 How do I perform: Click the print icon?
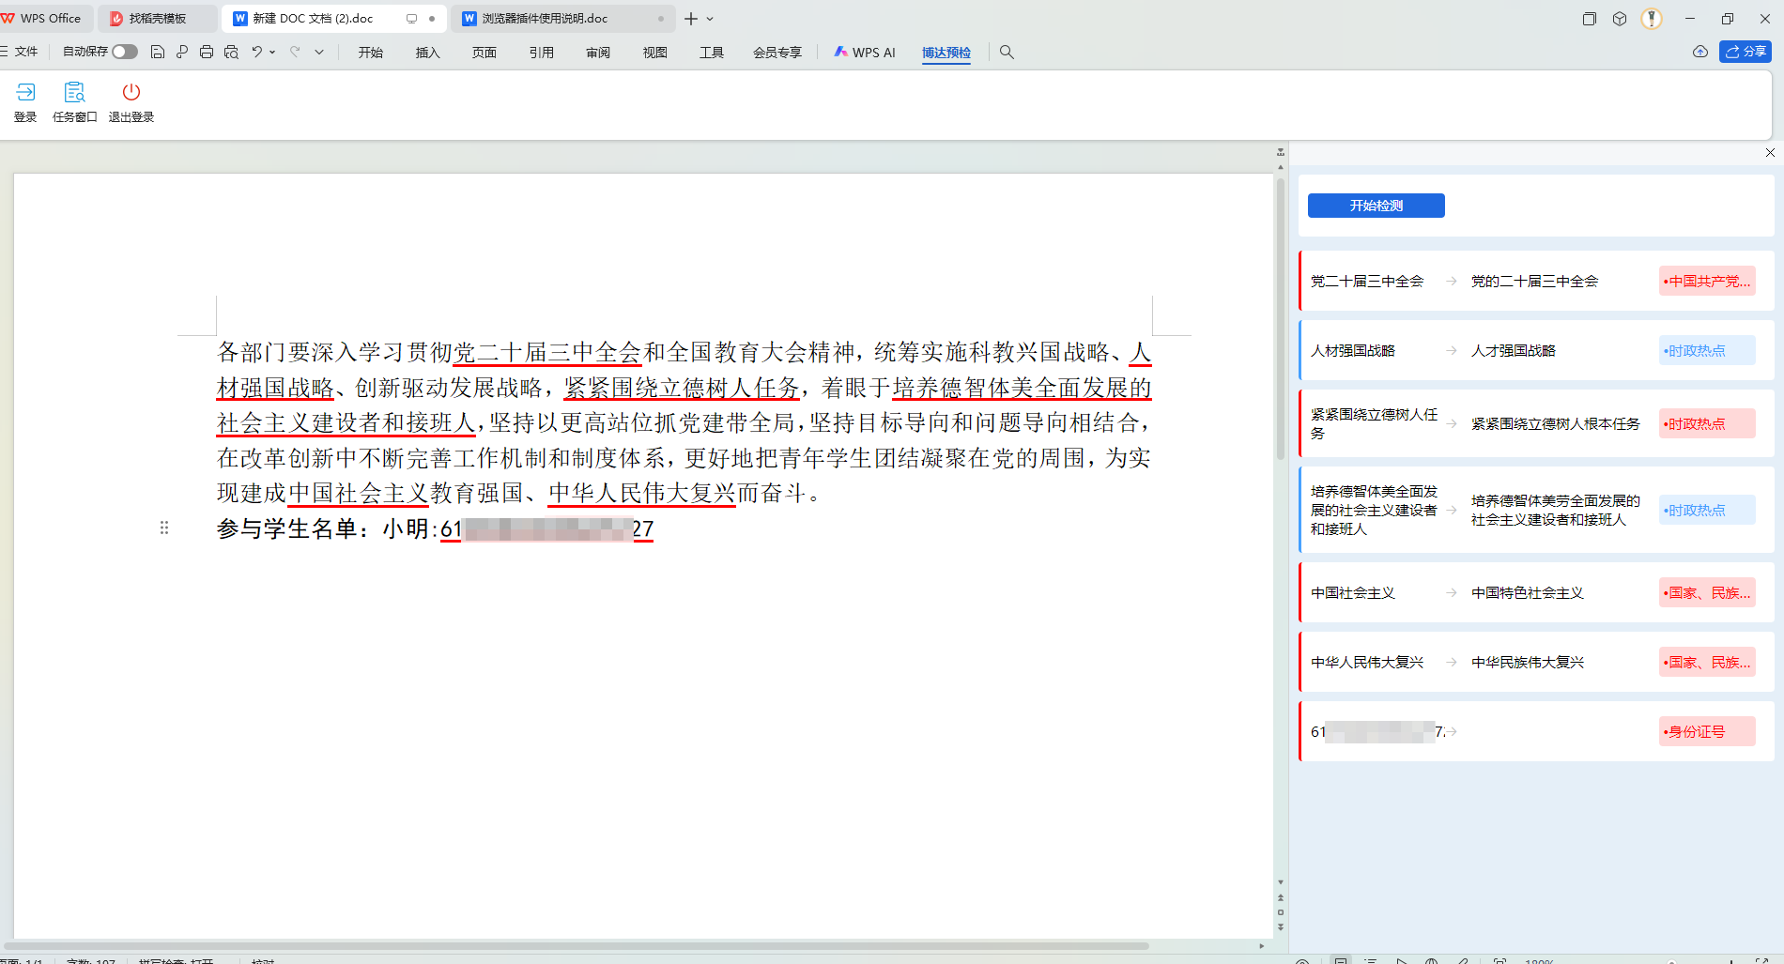click(x=207, y=53)
